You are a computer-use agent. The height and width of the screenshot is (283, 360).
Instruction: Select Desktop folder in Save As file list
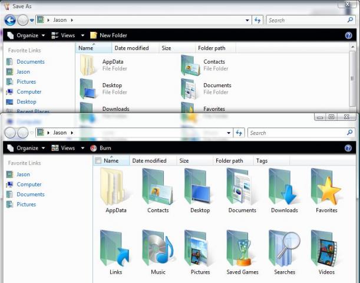pyautogui.click(x=103, y=88)
